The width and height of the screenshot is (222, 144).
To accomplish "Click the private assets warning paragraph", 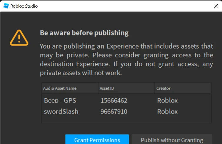I will (x=126, y=59).
